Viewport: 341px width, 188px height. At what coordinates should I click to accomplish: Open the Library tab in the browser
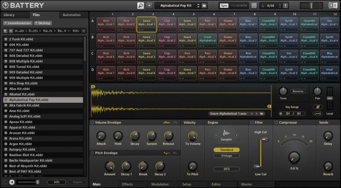pos(9,15)
